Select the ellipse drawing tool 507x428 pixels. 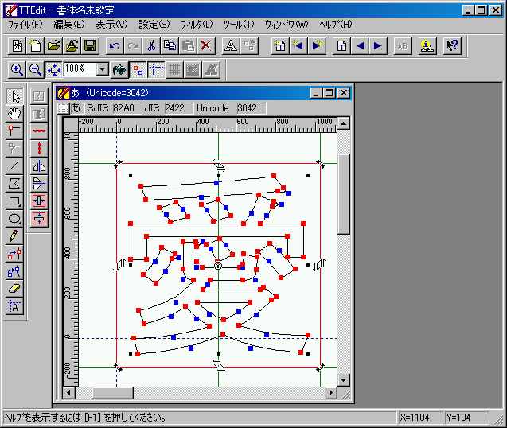click(14, 218)
